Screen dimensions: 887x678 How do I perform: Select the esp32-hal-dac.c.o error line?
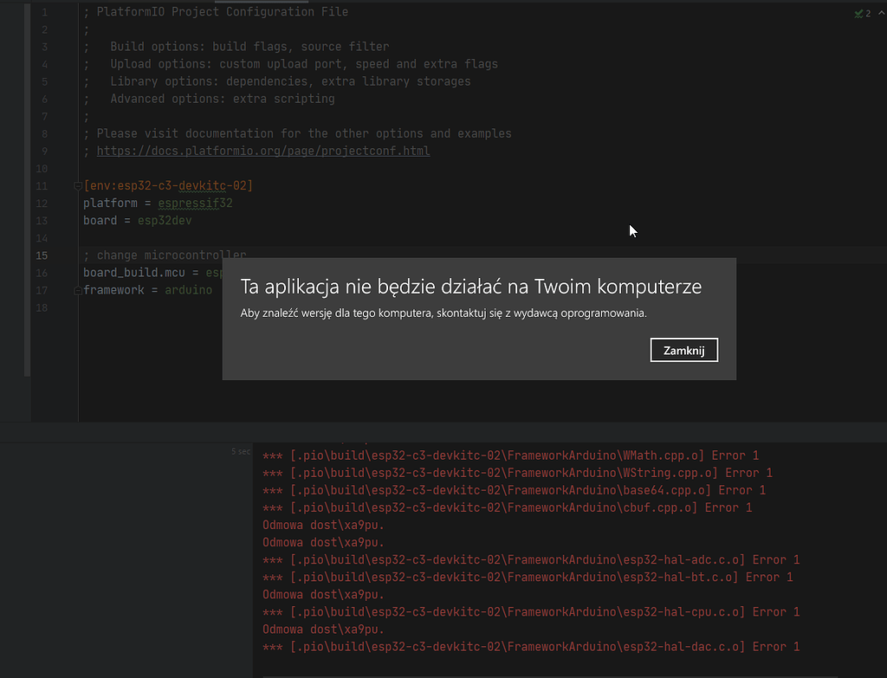point(531,647)
